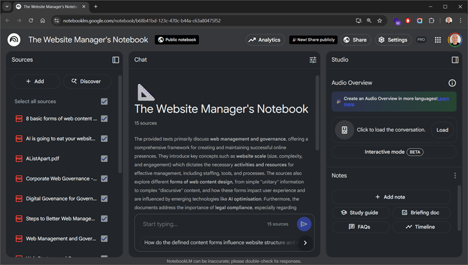Generate FAQs
This screenshot has height=265, width=468.
pyautogui.click(x=360, y=227)
